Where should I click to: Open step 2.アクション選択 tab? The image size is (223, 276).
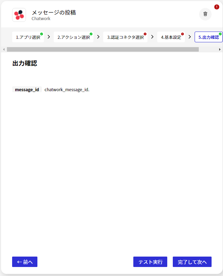[73, 37]
